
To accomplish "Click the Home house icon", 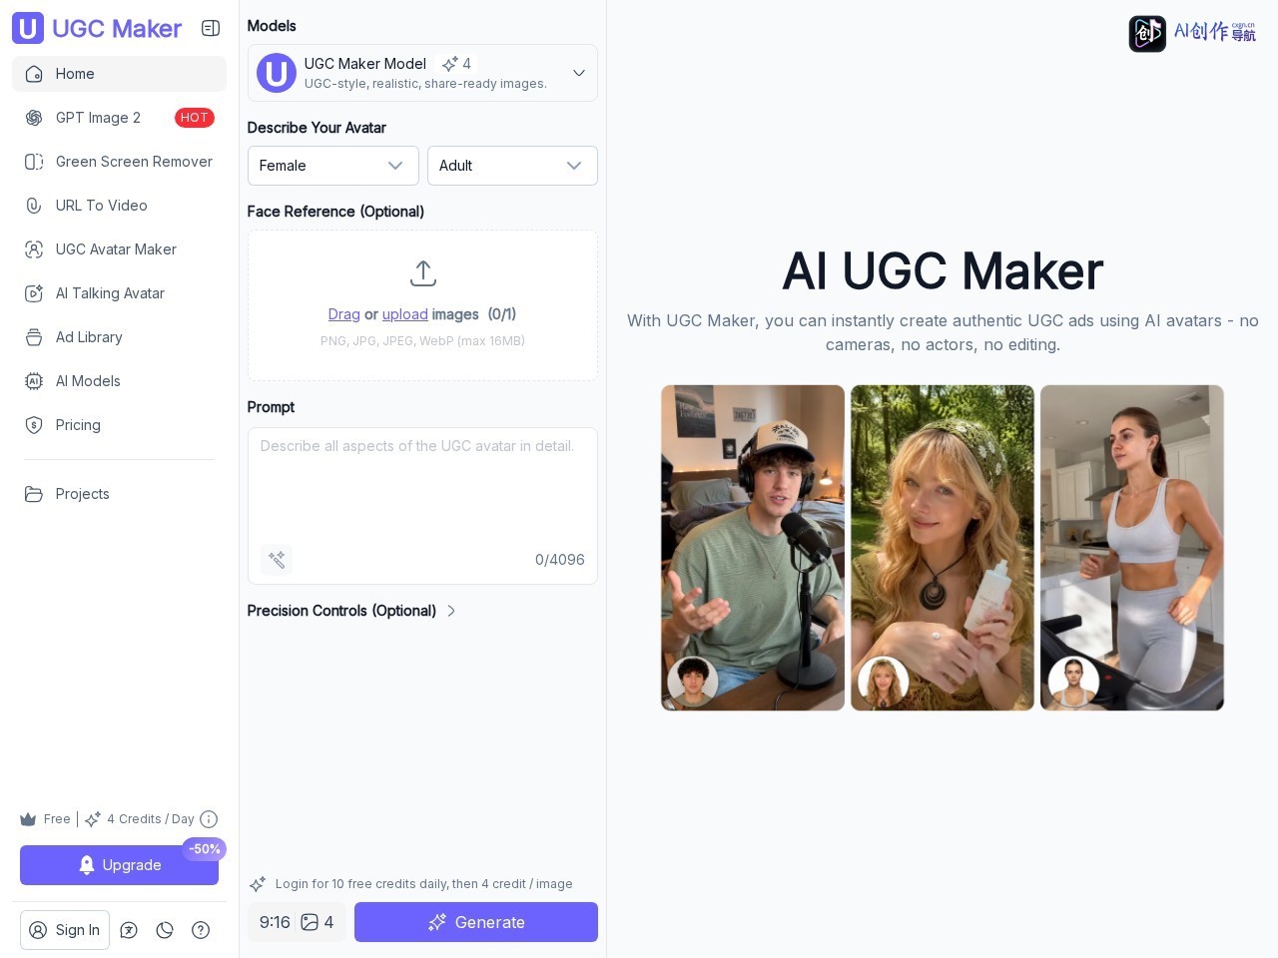I will point(34,74).
